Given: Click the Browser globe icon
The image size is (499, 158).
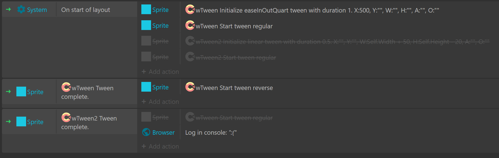Looking at the screenshot, I should pos(146,132).
